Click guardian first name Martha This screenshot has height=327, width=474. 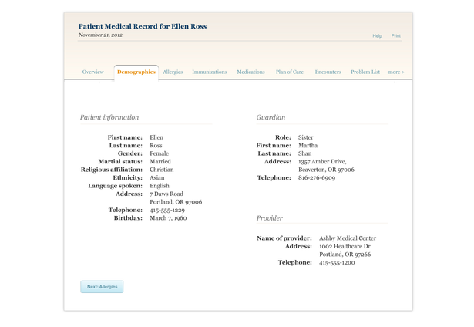click(308, 146)
